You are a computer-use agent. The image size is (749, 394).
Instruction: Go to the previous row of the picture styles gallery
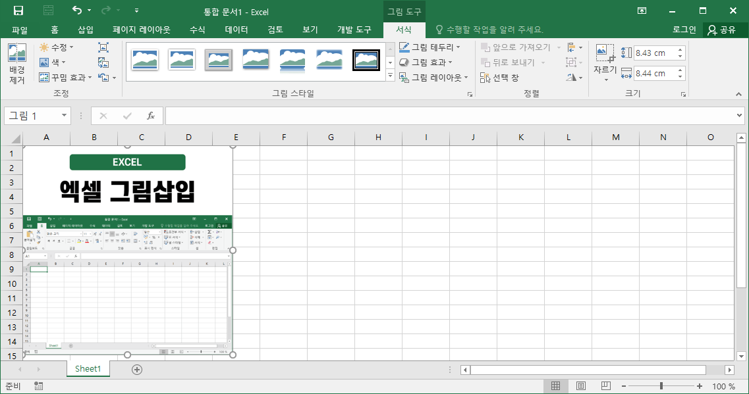tap(390, 48)
